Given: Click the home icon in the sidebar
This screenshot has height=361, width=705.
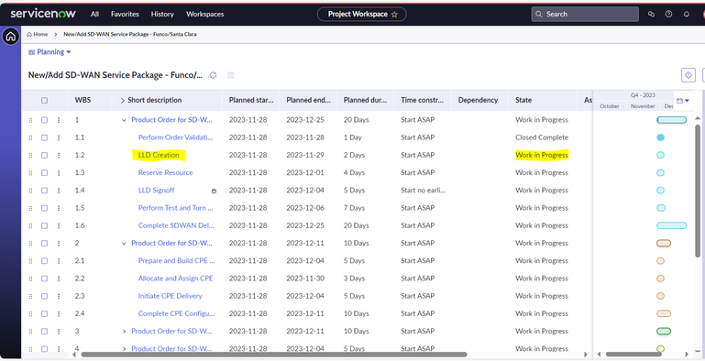Looking at the screenshot, I should 11,37.
